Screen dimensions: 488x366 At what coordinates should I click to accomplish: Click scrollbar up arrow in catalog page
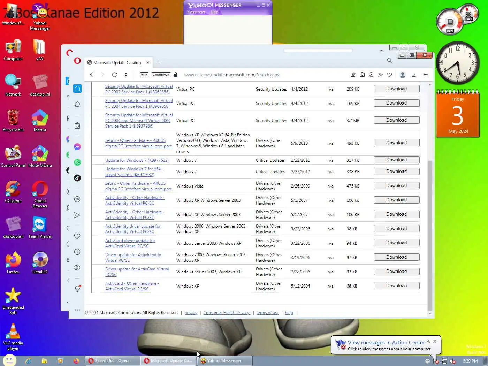coord(430,85)
